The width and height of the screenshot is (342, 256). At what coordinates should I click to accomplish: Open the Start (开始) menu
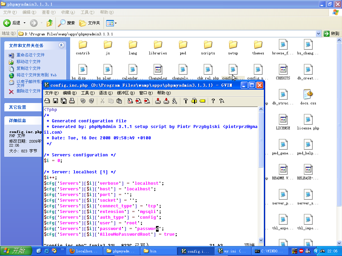coord(16,251)
